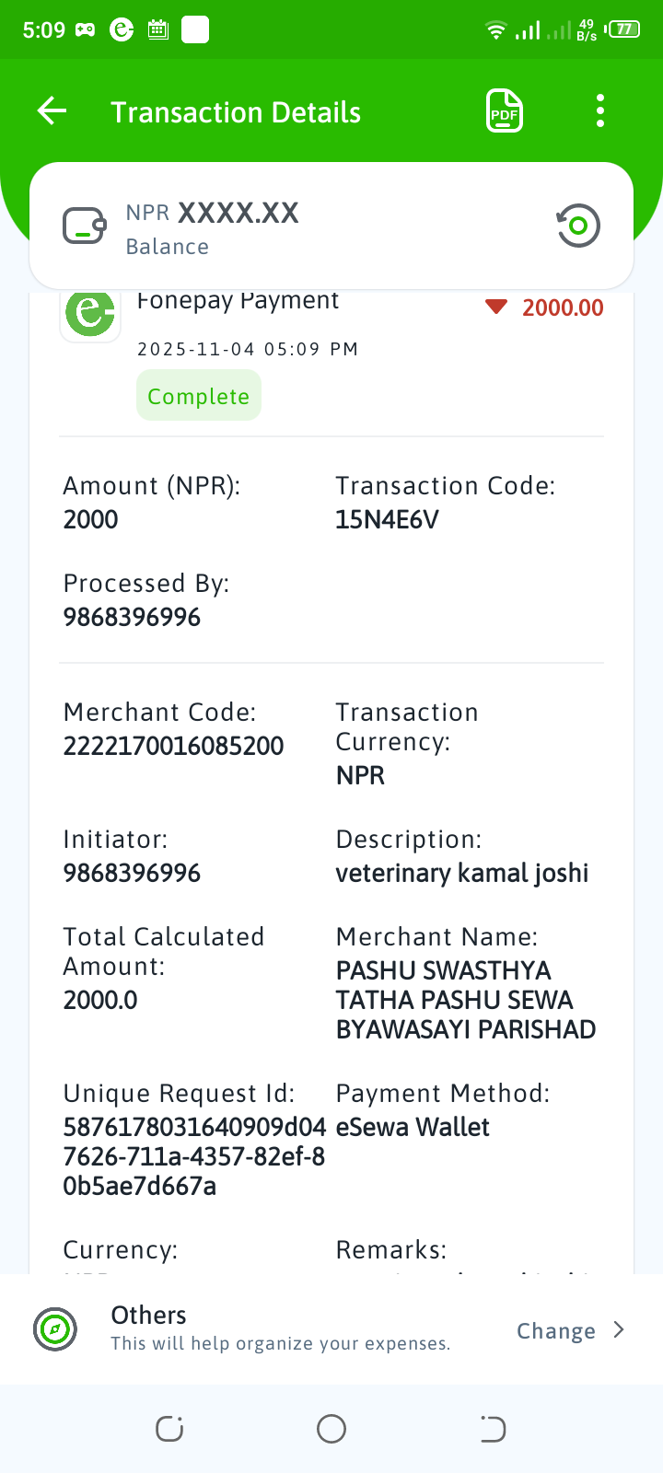Reveal the hidden NPR XXXX.XX balance
This screenshot has width=663, height=1473.
coord(213,214)
